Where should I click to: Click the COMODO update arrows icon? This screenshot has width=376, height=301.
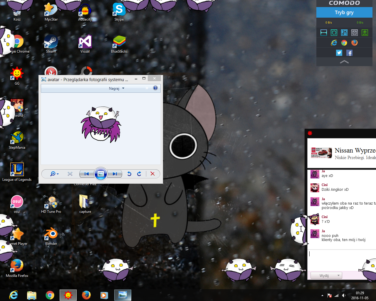pyautogui.click(x=334, y=33)
